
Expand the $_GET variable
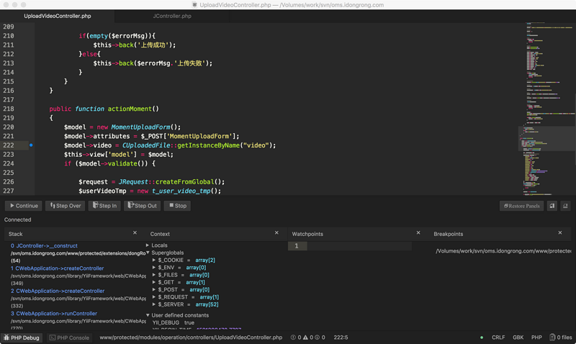[154, 282]
